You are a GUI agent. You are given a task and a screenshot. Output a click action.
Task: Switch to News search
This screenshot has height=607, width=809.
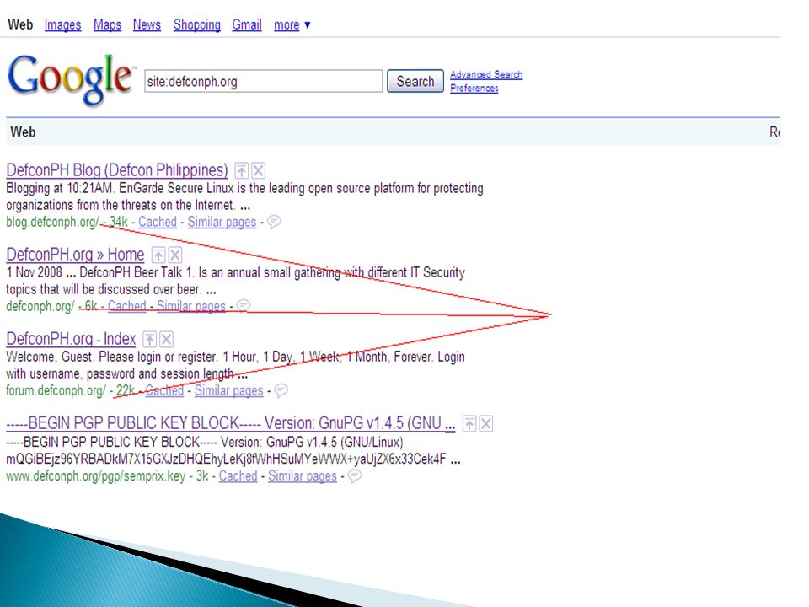pos(147,24)
